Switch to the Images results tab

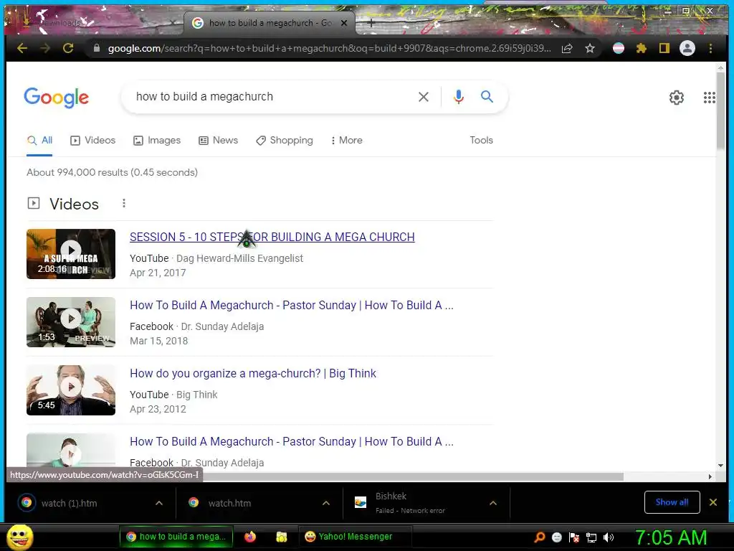[157, 140]
